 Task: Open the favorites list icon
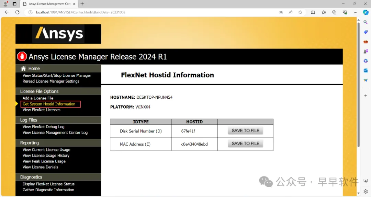point(324,12)
